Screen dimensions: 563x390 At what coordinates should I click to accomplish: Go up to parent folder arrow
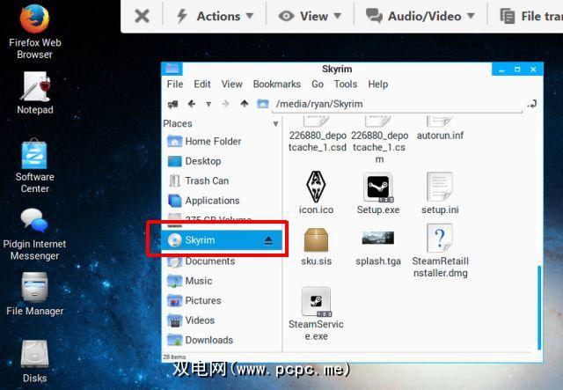(245, 104)
